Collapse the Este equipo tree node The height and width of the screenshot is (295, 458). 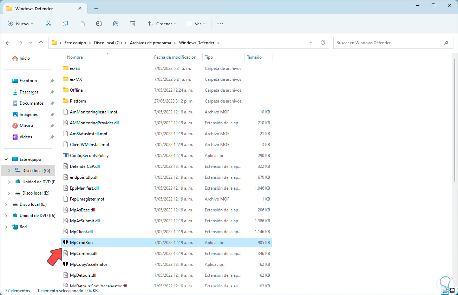coord(6,159)
